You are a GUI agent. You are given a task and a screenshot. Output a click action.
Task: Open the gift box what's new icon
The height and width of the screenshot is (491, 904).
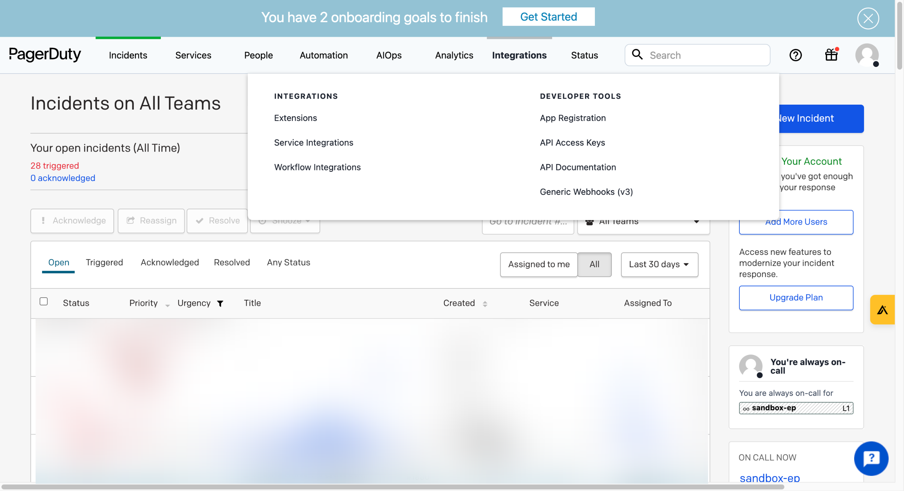coord(831,55)
